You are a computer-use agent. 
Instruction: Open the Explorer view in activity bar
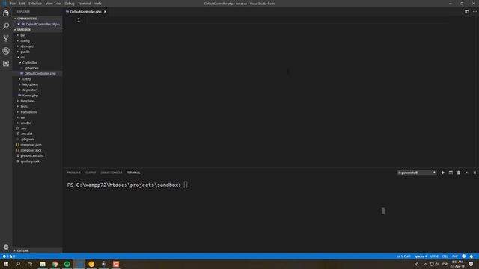click(x=6, y=13)
